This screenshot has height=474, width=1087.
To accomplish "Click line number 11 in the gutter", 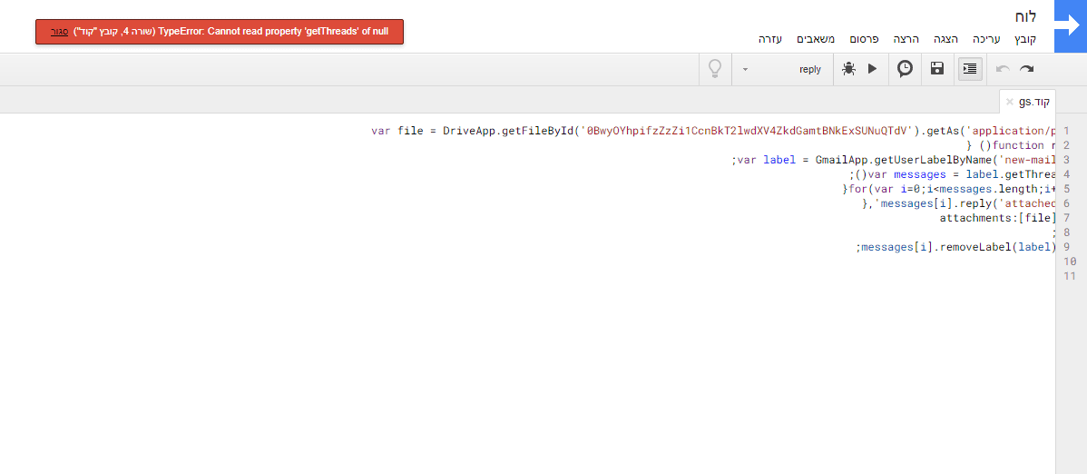I will 1068,276.
